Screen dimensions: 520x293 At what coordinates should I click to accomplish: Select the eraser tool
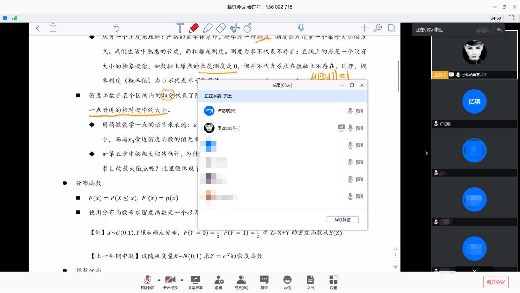click(221, 28)
